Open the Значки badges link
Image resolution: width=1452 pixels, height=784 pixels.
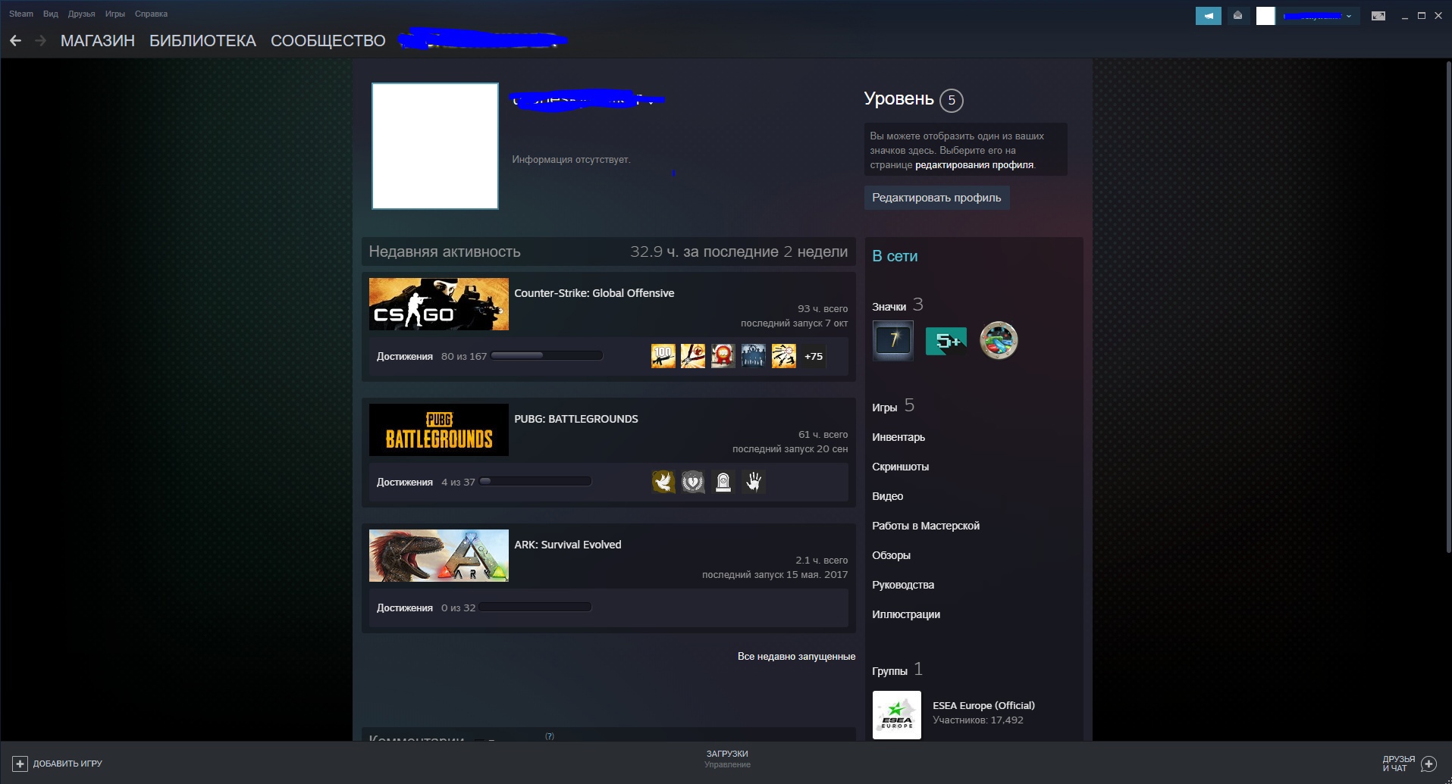898,305
